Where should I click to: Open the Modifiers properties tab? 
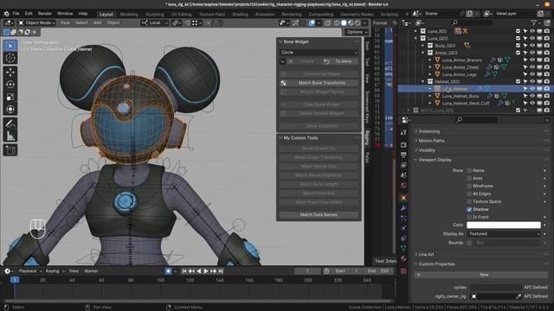tap(403, 208)
